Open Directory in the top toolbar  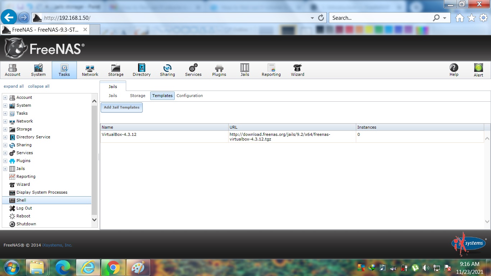(x=142, y=70)
